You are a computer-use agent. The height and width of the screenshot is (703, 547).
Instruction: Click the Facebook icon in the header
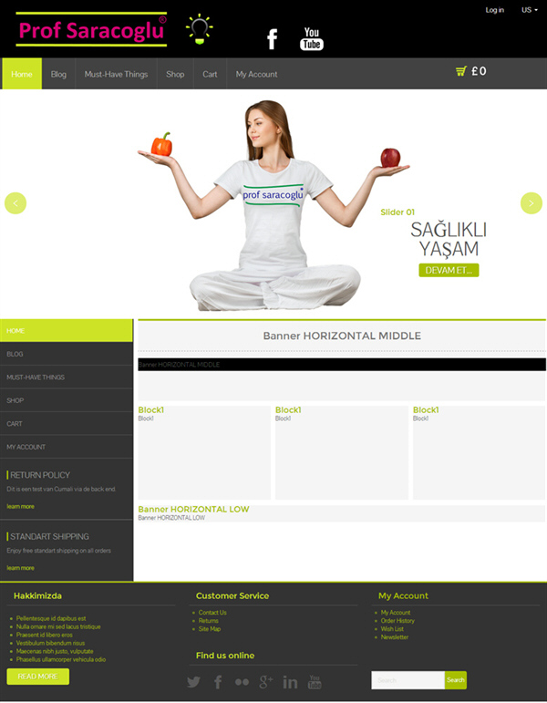(x=273, y=39)
